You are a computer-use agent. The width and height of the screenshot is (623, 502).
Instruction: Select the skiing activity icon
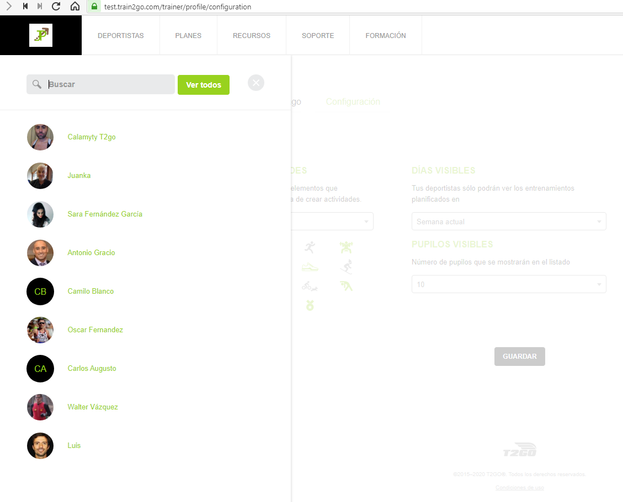click(x=346, y=267)
